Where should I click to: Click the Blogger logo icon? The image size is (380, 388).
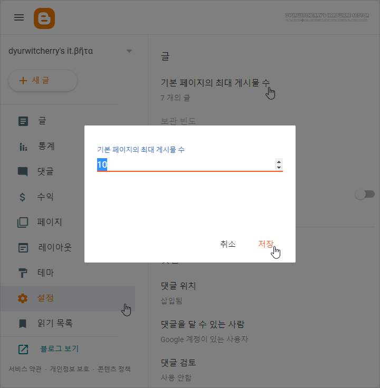click(44, 18)
